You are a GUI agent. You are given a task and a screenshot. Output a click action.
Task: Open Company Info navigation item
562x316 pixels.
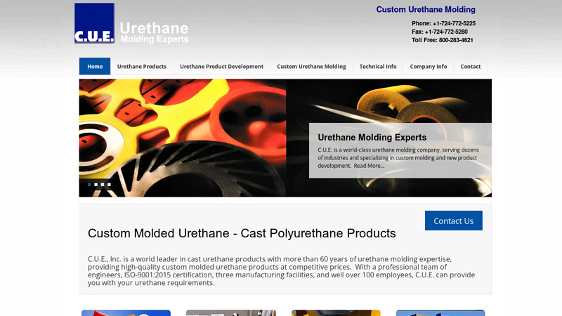429,66
